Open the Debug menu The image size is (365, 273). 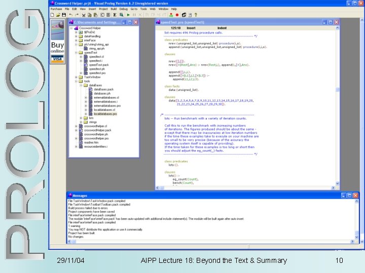click(123, 9)
